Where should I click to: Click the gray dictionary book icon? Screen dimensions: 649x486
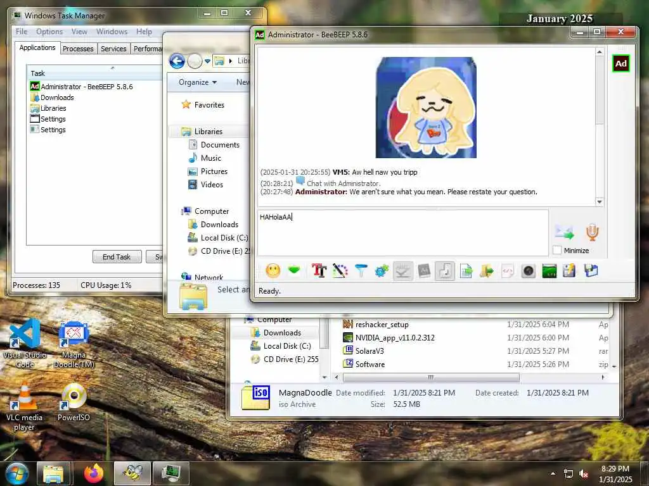pos(424,271)
